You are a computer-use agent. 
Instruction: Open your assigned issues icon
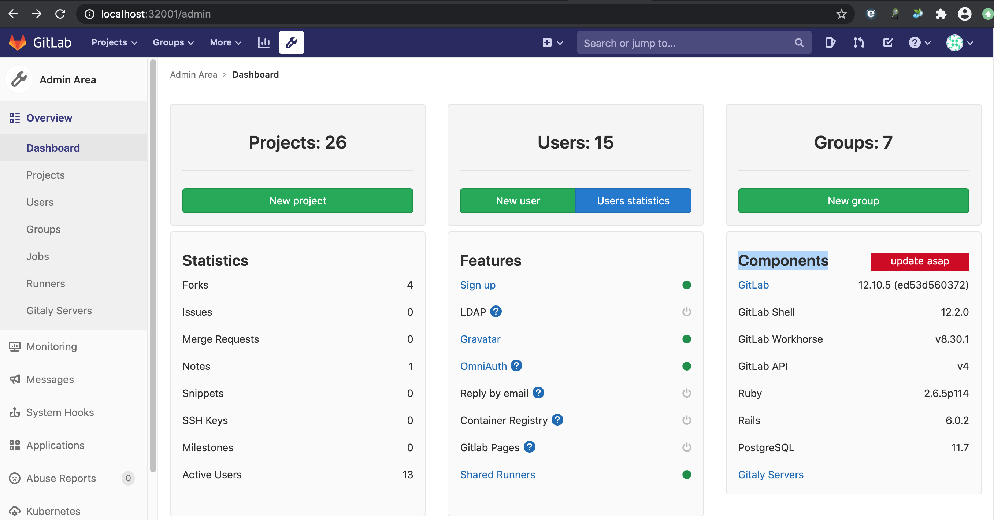830,42
